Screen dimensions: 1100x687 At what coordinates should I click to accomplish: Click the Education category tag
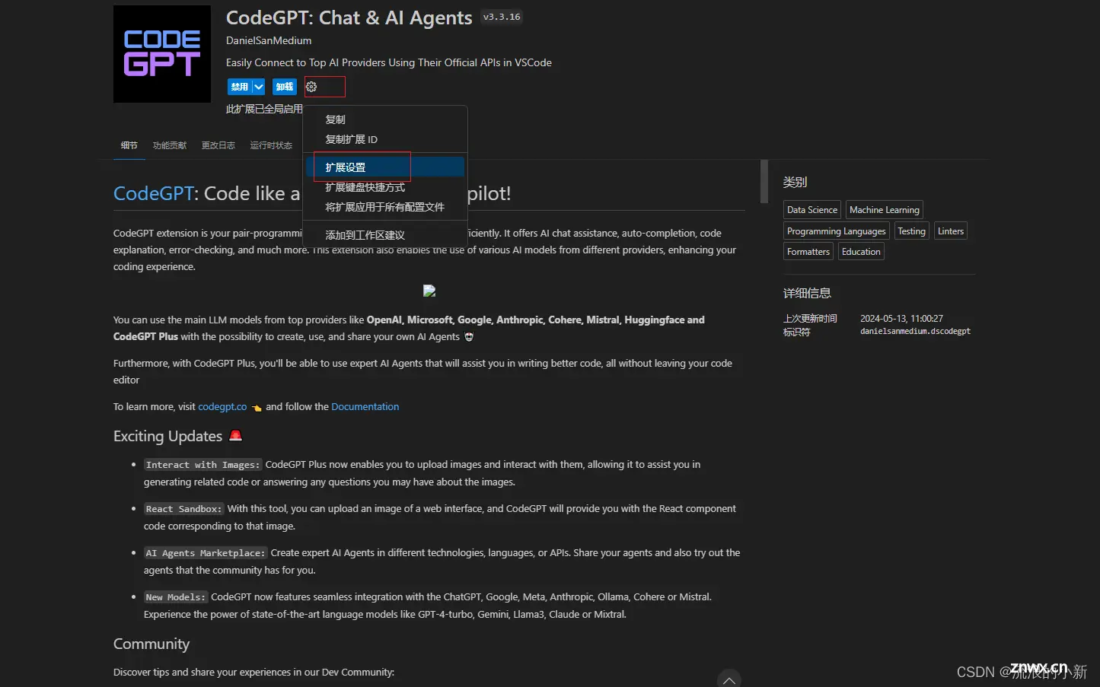pos(861,252)
